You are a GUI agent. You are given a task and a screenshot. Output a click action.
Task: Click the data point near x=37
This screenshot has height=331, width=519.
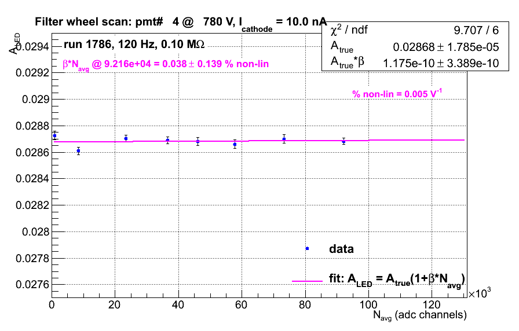click(x=168, y=140)
